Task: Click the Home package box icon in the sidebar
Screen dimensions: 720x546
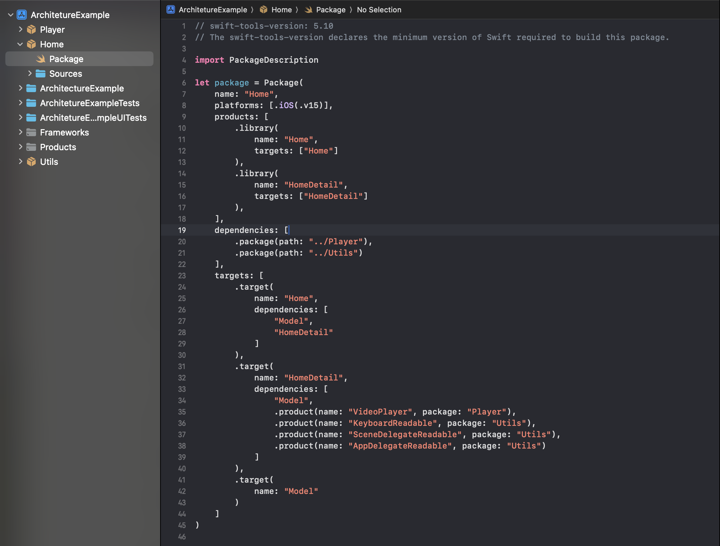Action: tap(31, 44)
